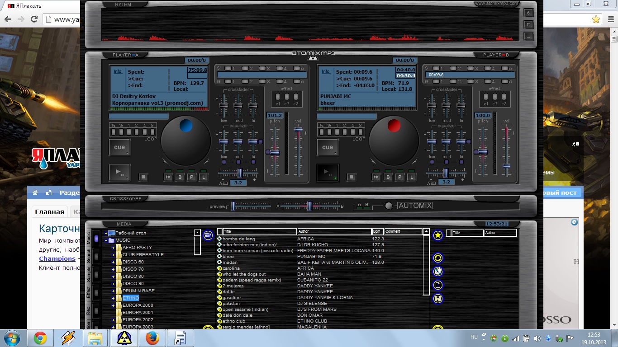The height and width of the screenshot is (347, 618).
Task: Click the cue button on Player B
Action: [x=328, y=147]
